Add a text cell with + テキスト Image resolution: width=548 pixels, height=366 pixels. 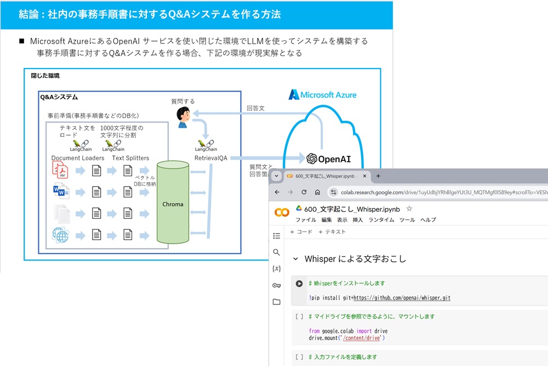(x=332, y=232)
